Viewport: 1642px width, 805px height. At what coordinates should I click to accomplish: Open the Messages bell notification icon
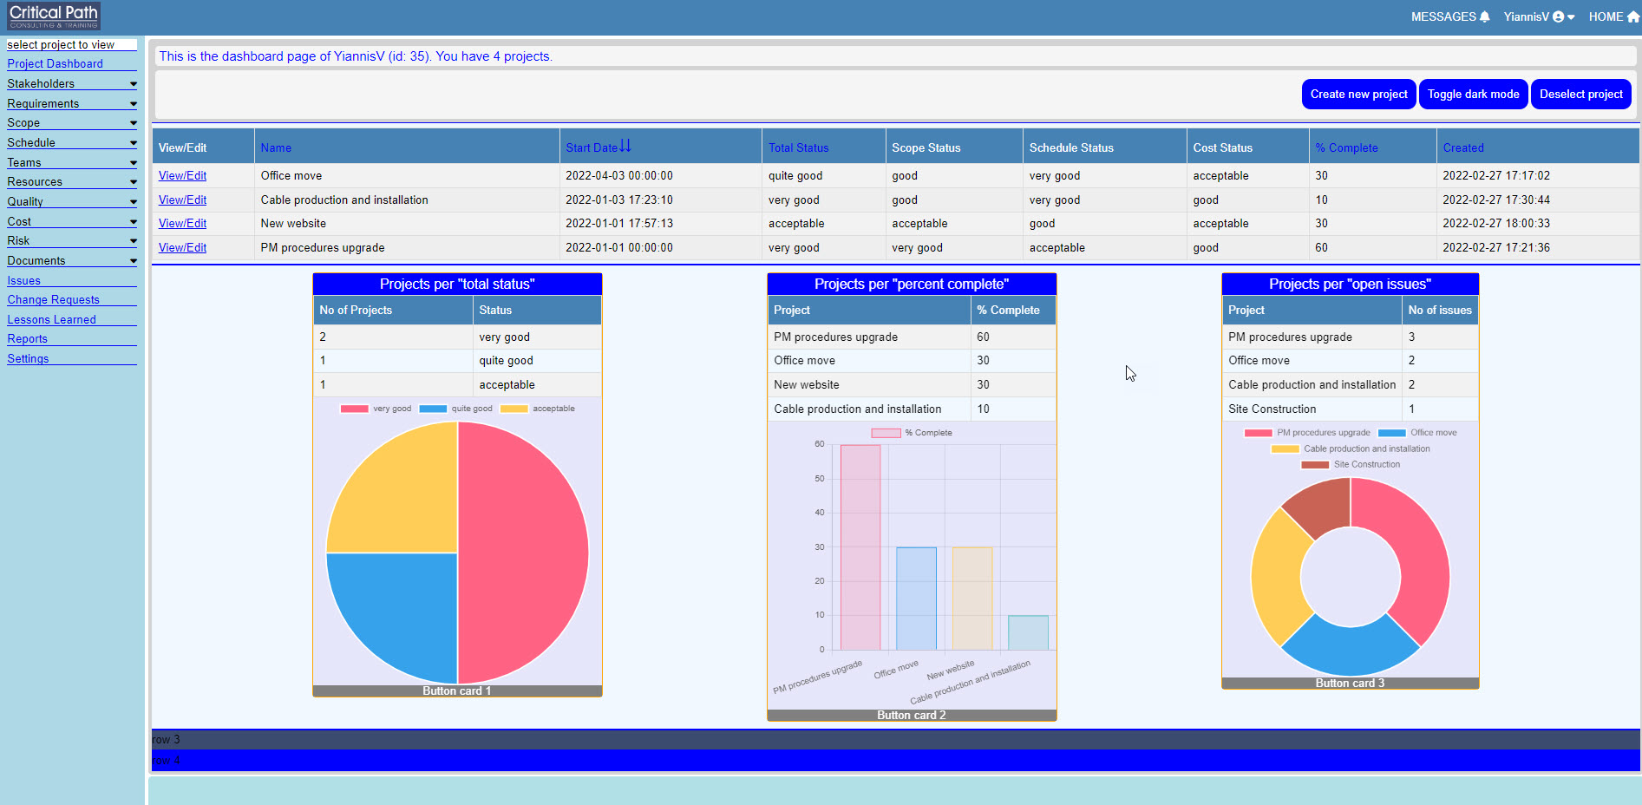[x=1484, y=17]
